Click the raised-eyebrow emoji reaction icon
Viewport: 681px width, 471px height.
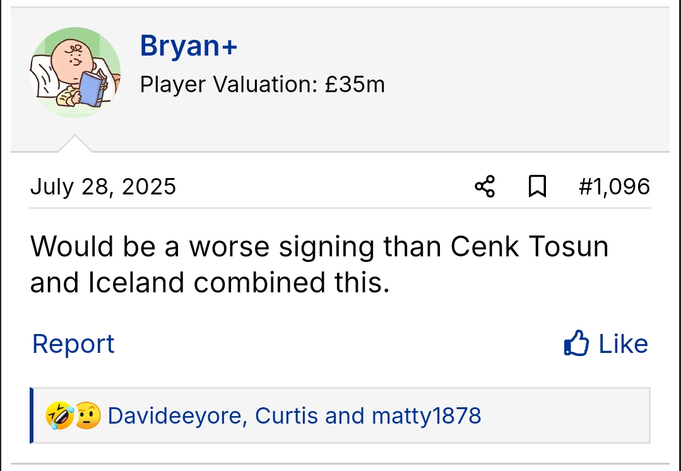click(87, 416)
